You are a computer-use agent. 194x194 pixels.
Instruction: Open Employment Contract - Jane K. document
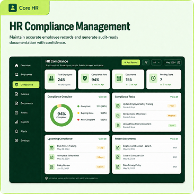(x=146, y=147)
